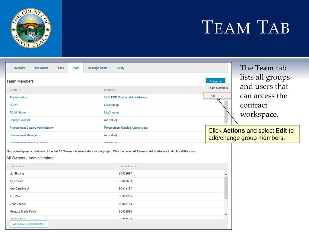Open Liu,Shuang member link in ADOP row
Viewport: 309px width, 232px height.
(111, 105)
